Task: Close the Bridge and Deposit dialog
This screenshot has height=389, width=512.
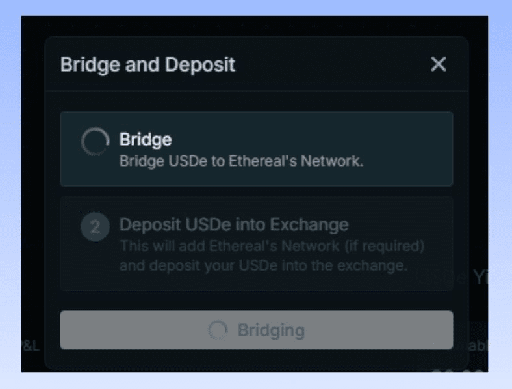Action: click(439, 64)
